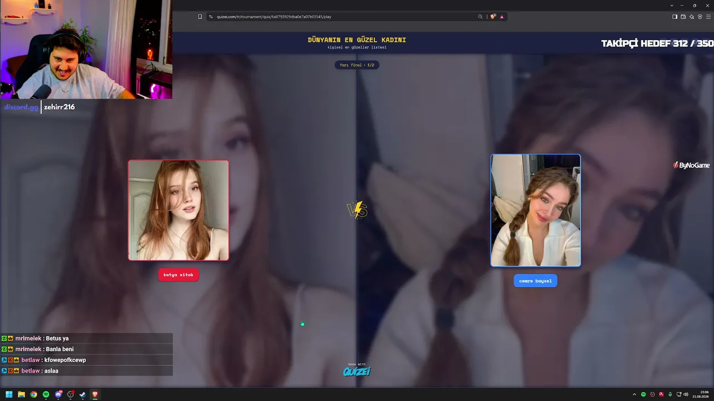Click the "Yarı final · 1/2" round badge
The width and height of the screenshot is (714, 401).
357,65
